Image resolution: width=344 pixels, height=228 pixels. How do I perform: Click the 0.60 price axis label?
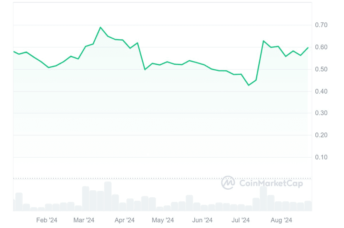(x=321, y=47)
